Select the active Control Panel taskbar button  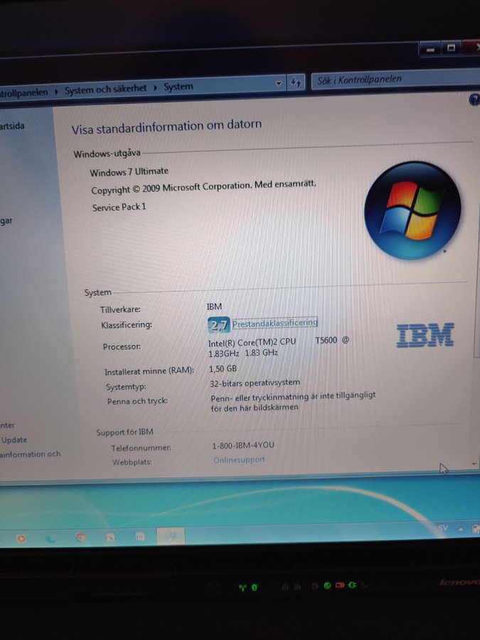pos(170,537)
